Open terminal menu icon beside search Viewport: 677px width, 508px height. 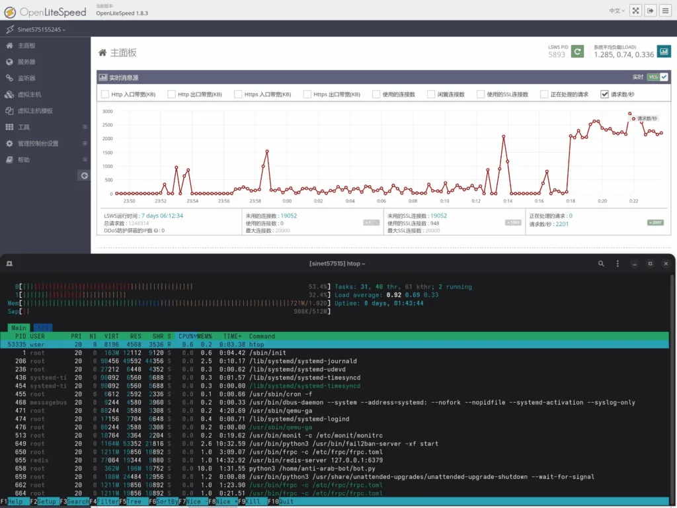(616, 263)
